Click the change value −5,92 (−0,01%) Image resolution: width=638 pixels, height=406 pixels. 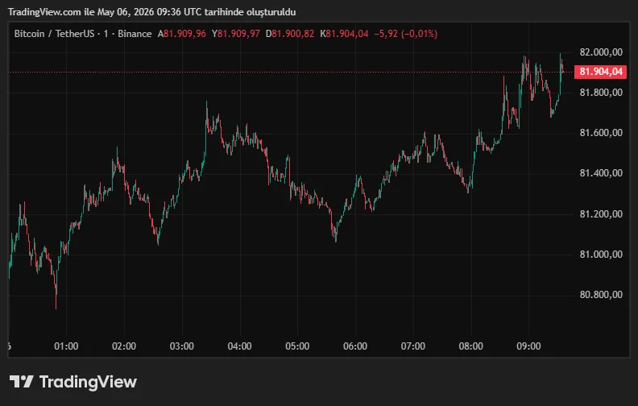(x=406, y=34)
